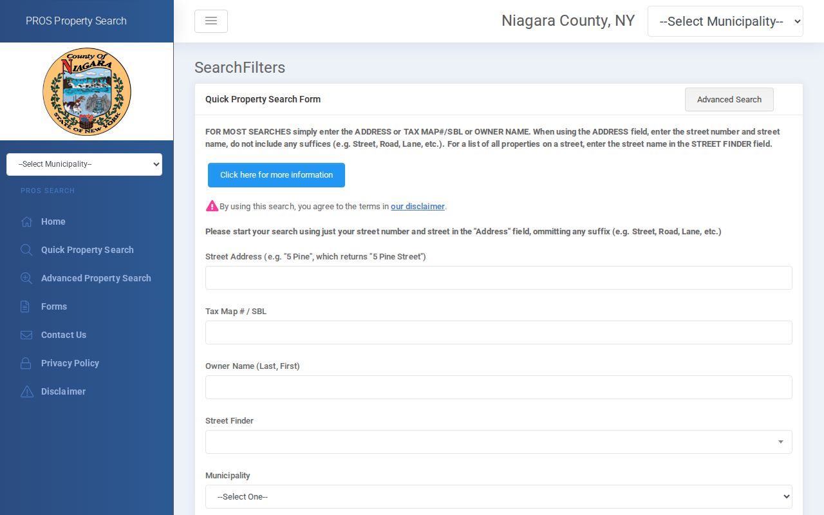Focus the Street Address input field
The width and height of the screenshot is (824, 515).
tap(499, 278)
